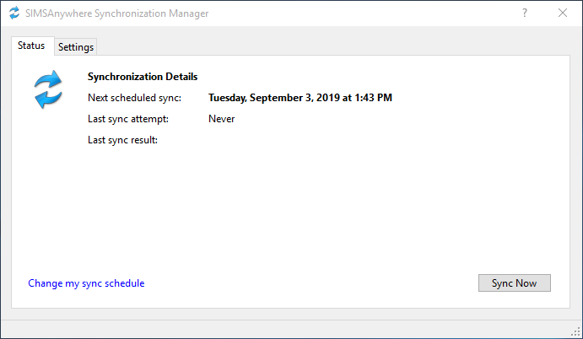Click the Next scheduled sync label

tap(135, 98)
